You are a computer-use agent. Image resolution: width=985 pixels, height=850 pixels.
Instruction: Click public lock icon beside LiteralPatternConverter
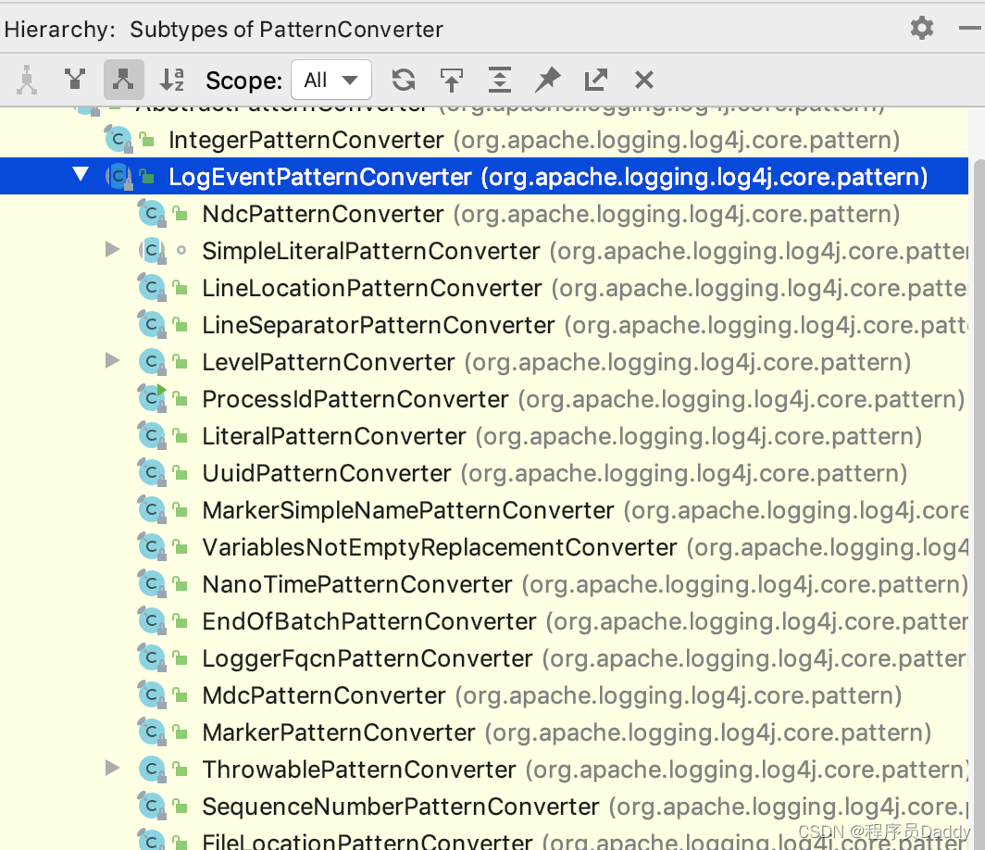pyautogui.click(x=181, y=435)
